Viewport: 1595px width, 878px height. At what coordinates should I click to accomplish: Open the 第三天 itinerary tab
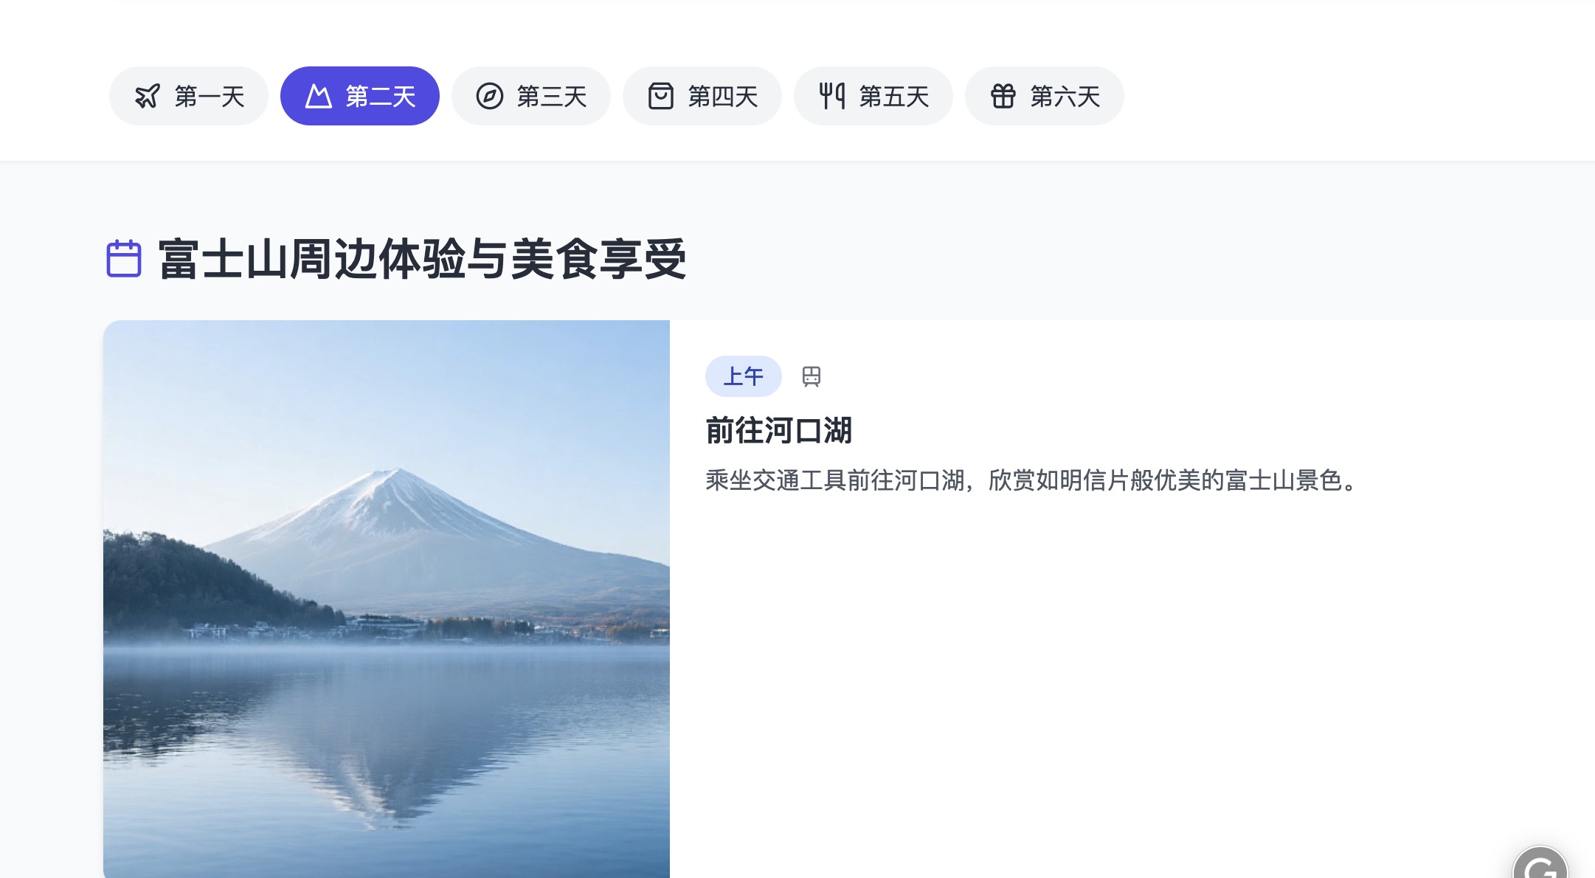[x=531, y=96]
